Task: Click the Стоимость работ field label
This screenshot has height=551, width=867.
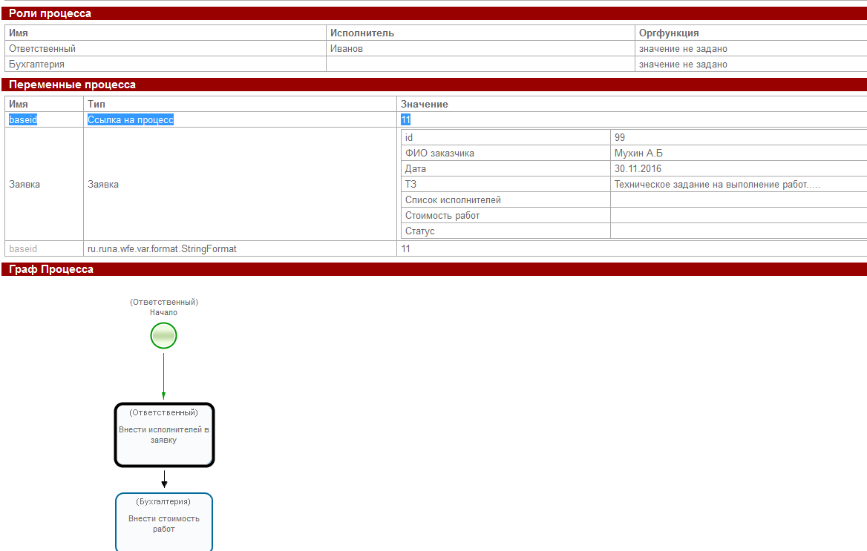Action: 442,215
